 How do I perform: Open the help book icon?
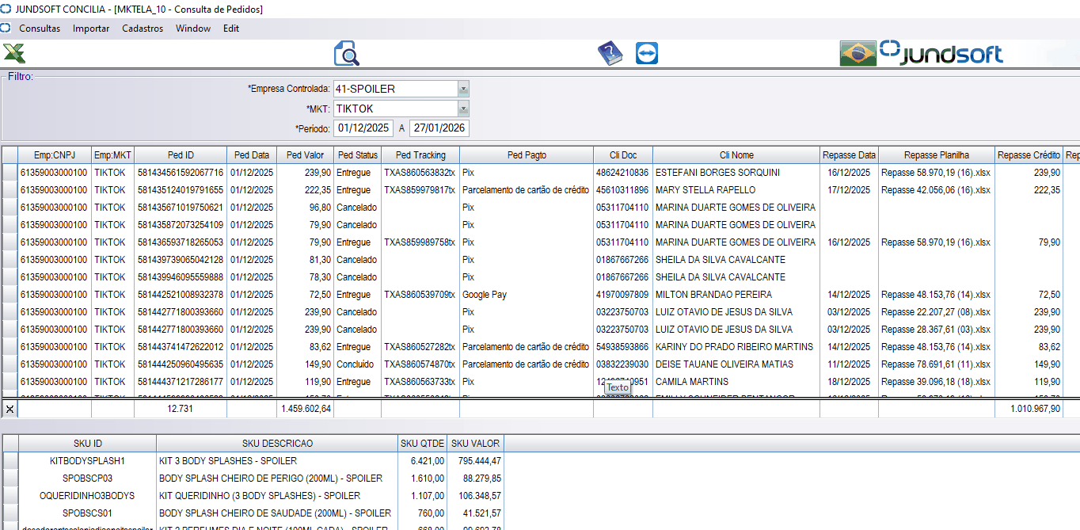(610, 53)
